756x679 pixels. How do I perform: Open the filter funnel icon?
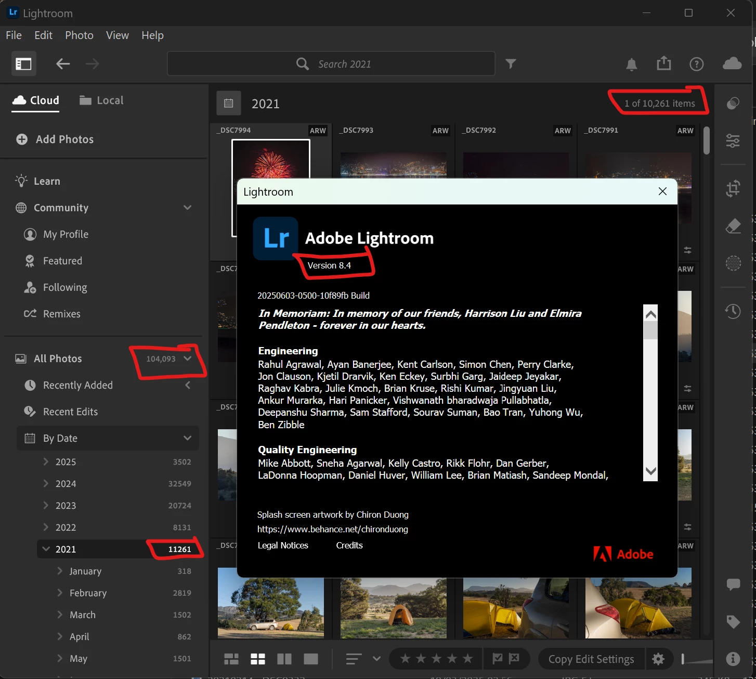pyautogui.click(x=511, y=64)
